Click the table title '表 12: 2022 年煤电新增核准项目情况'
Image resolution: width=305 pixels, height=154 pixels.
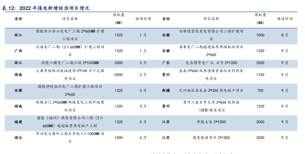click(46, 8)
